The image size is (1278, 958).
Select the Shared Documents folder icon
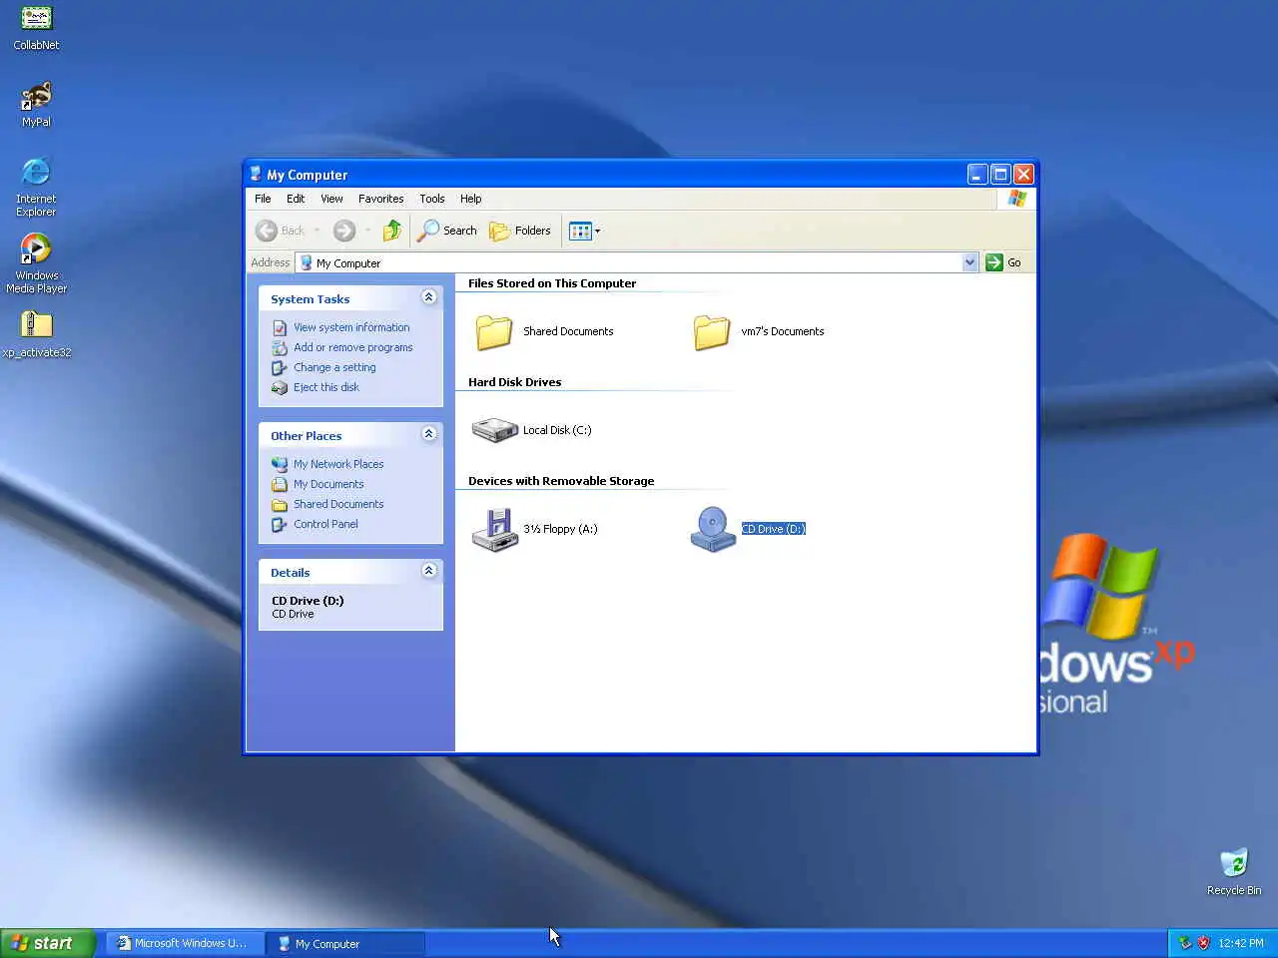coord(494,331)
